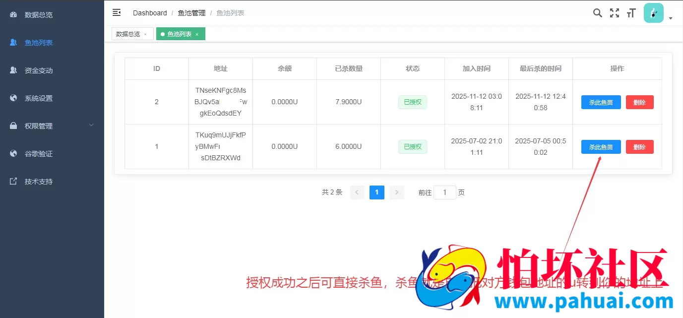This screenshot has width=683, height=318.
Task: Click the user avatar
Action: (x=654, y=13)
